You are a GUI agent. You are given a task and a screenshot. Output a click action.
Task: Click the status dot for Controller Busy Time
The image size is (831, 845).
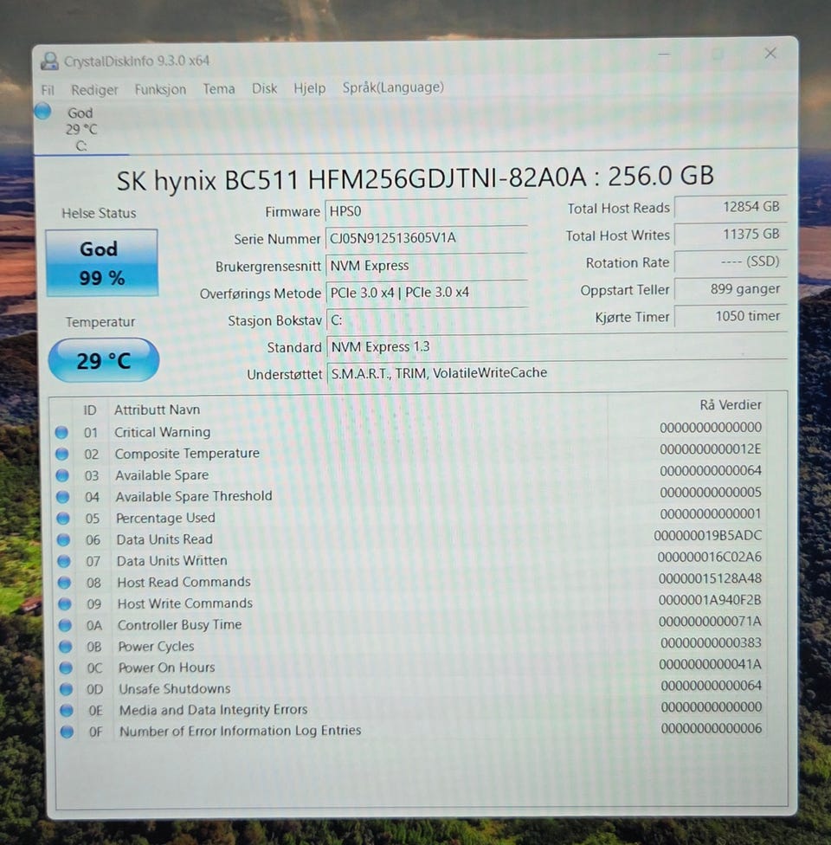pos(65,625)
